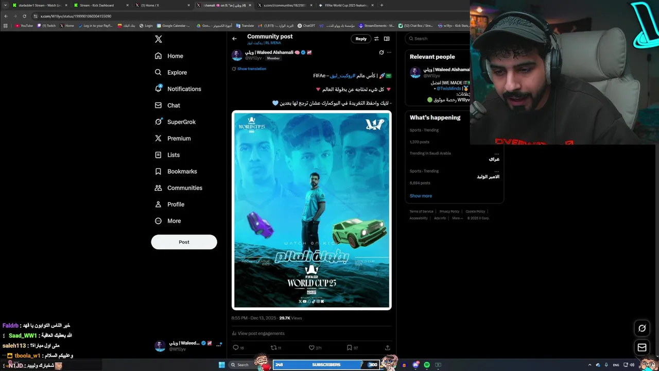Open the Google Calendar bookmark
Screen dimensions: 659x371
174,25
